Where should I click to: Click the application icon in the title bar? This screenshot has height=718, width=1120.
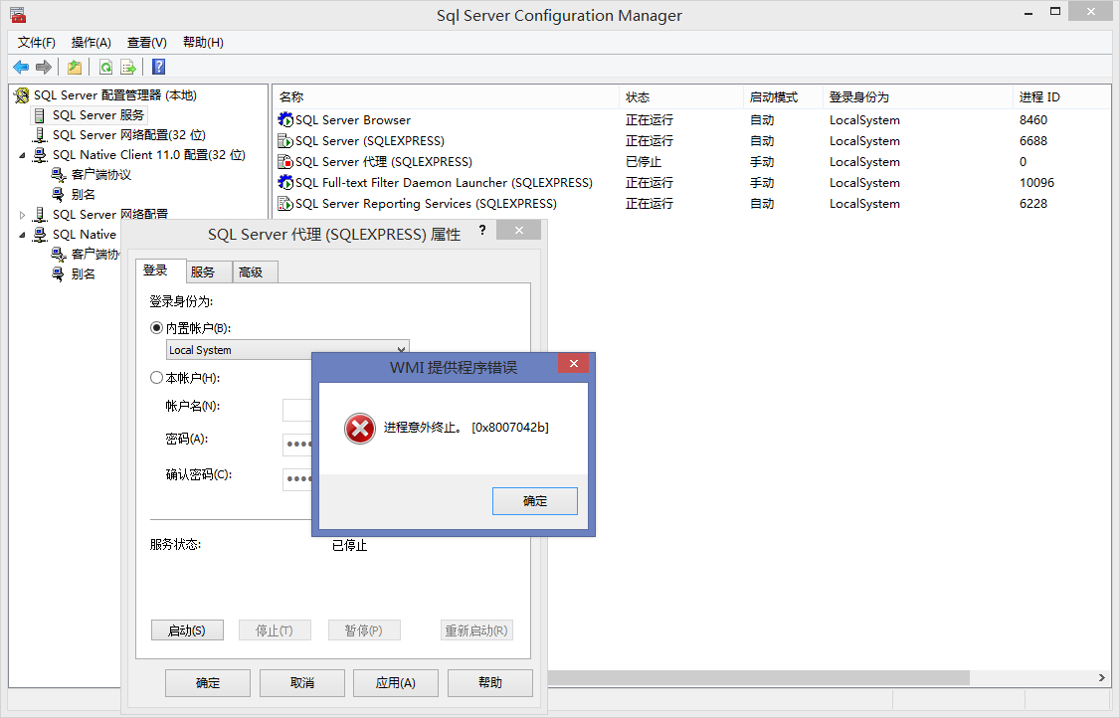point(18,14)
